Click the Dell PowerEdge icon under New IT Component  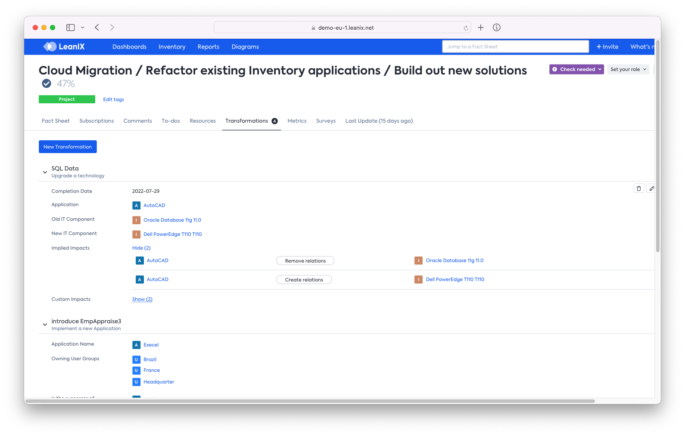pos(136,235)
